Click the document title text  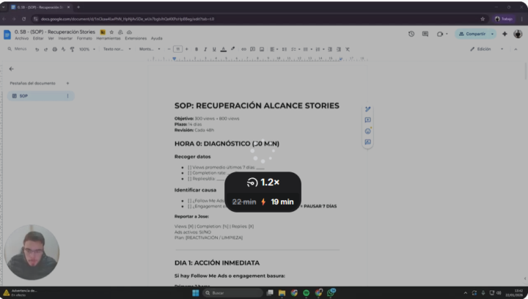tap(55, 32)
